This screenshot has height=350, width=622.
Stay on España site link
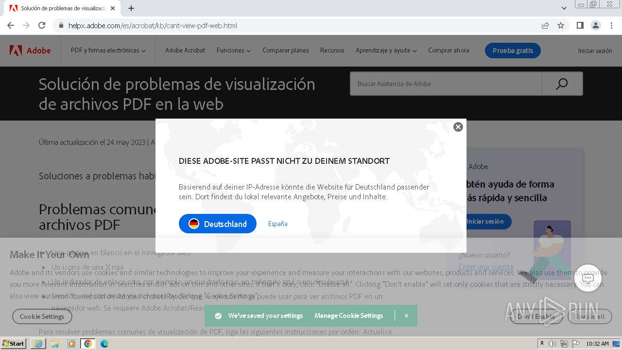pyautogui.click(x=278, y=224)
